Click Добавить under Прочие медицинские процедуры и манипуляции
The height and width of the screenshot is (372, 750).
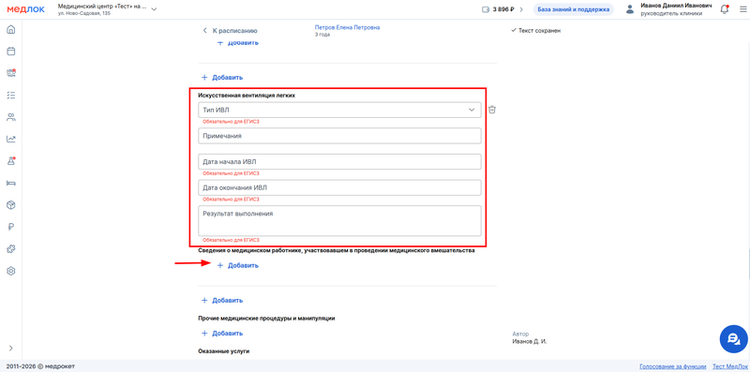coord(222,334)
